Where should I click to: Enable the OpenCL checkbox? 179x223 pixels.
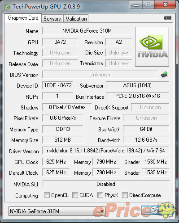[x=47, y=195]
